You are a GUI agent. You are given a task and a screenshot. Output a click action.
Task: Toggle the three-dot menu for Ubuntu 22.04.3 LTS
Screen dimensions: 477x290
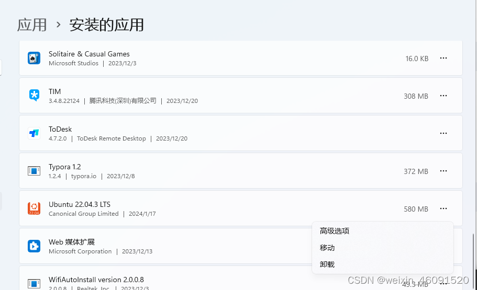(443, 208)
